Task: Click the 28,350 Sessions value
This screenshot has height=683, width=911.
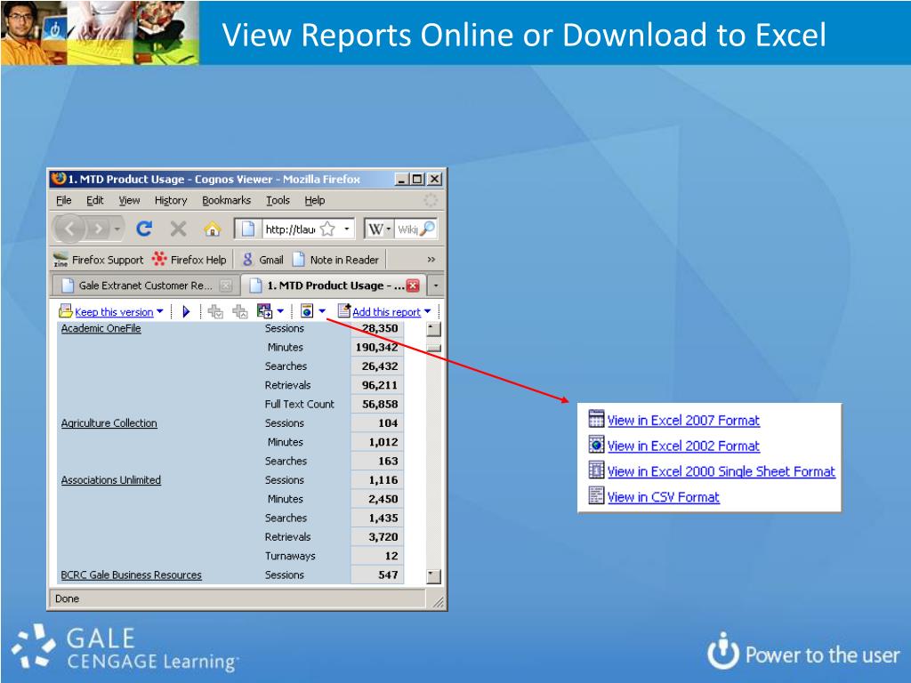Action: click(x=380, y=328)
